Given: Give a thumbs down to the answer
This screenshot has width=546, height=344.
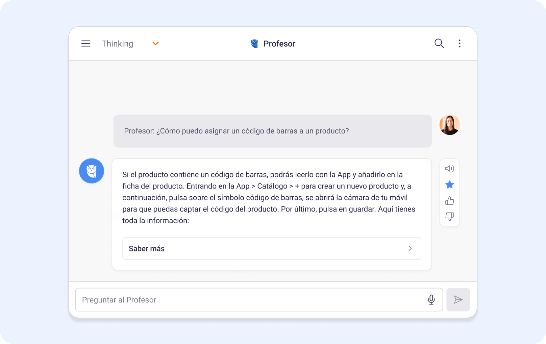Looking at the screenshot, I should pos(449,217).
